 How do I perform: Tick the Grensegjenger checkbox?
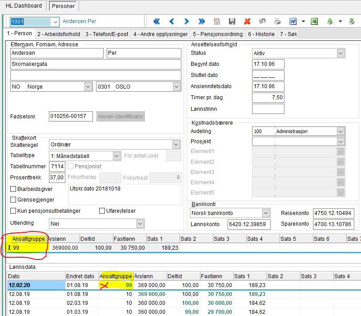tap(13, 200)
